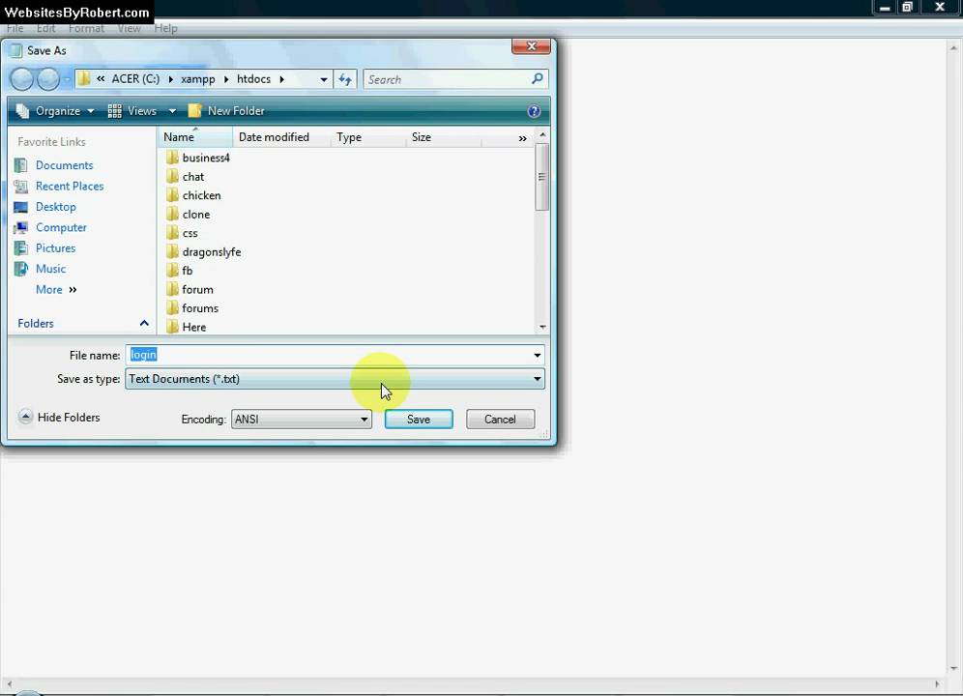Click the folder icon in address bar
Viewport: 963px width, 696px height.
(x=84, y=78)
